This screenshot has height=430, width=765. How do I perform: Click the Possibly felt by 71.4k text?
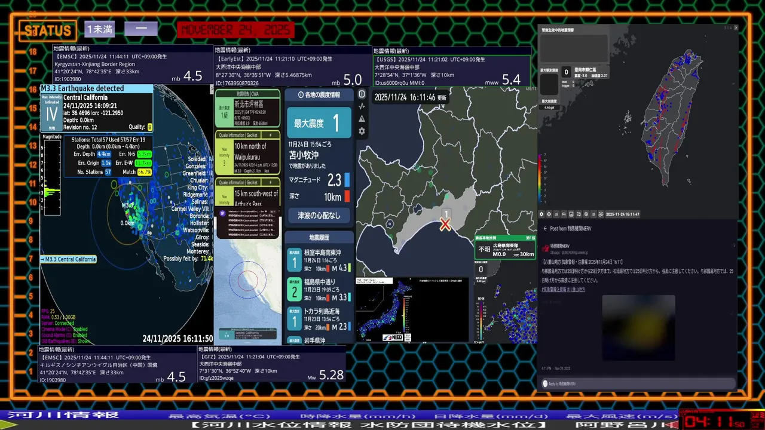pyautogui.click(x=188, y=259)
